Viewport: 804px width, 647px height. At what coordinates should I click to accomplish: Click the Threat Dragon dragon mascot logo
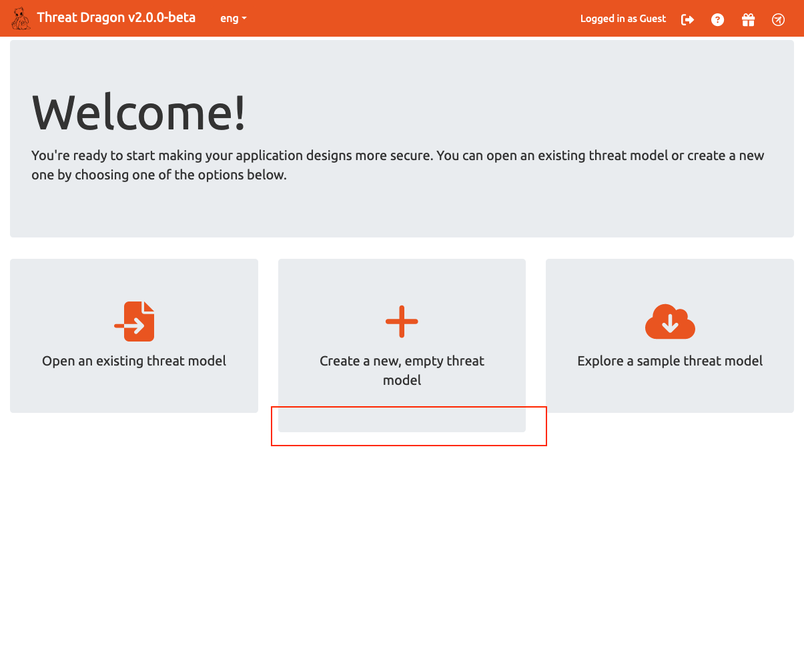(20, 18)
